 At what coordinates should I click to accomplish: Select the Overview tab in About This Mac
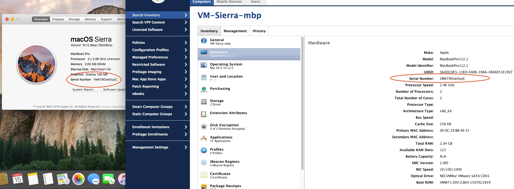coord(41,19)
